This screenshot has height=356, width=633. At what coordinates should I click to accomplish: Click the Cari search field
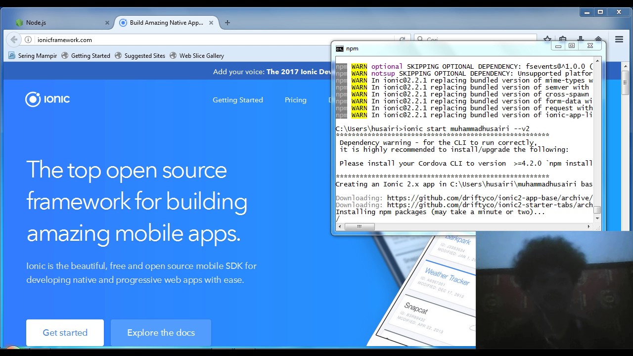click(475, 40)
